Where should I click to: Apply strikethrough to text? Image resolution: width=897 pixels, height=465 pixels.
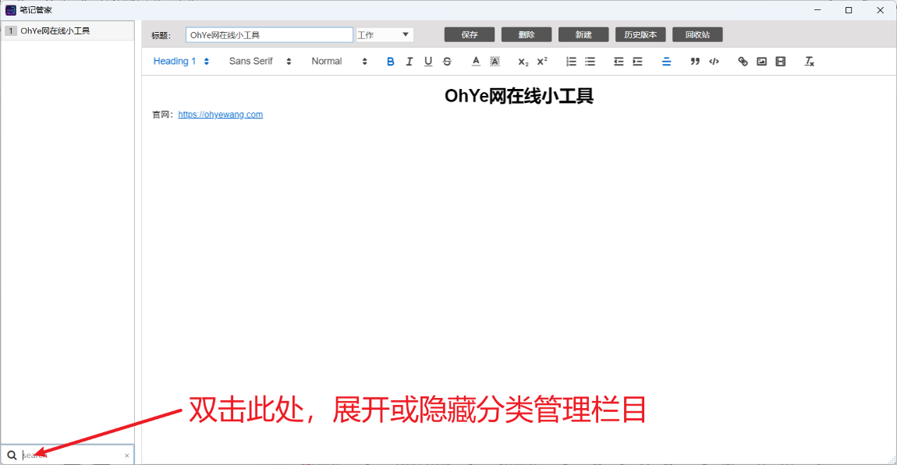click(x=447, y=62)
